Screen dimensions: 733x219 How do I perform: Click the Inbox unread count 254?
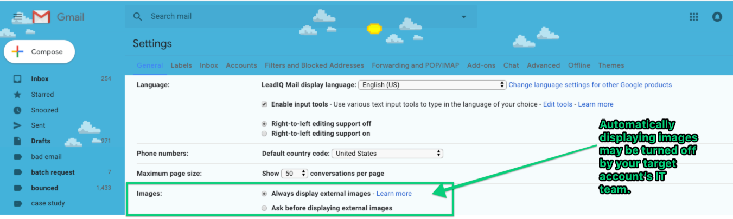(106, 79)
